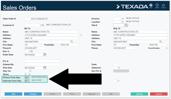Edit the Bill To Phone # field
Viewport: 171px width, 99px height.
tap(35, 48)
